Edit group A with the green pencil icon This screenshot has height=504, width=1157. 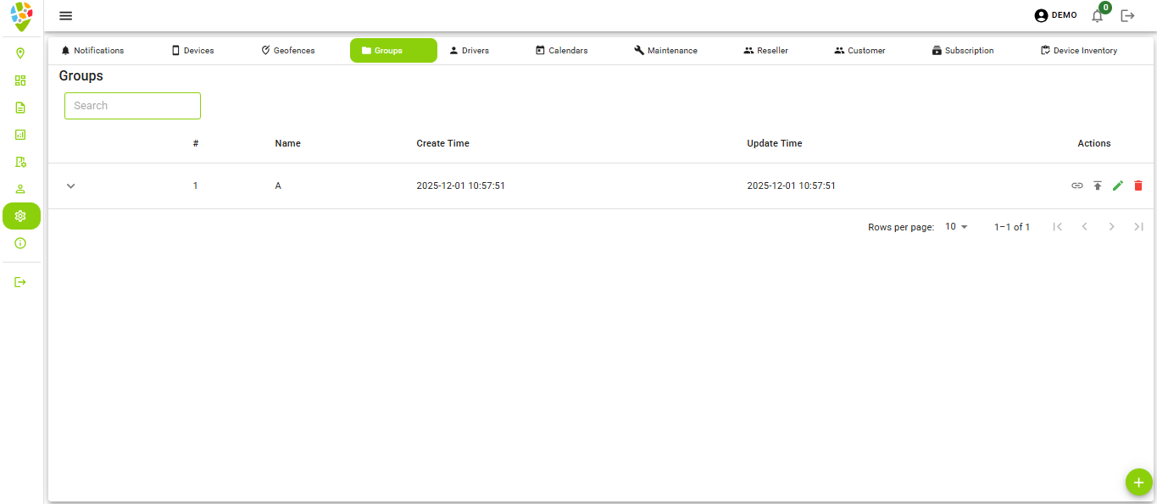[1118, 186]
